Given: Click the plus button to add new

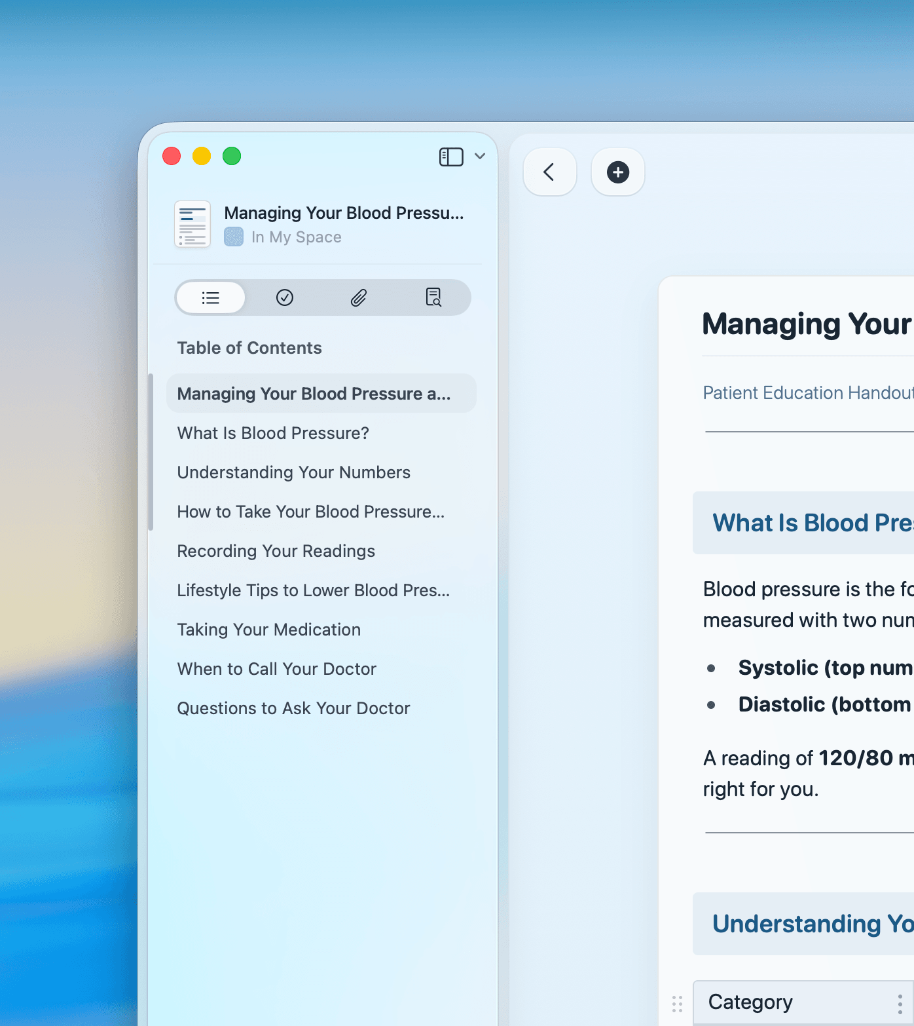Looking at the screenshot, I should 617,172.
